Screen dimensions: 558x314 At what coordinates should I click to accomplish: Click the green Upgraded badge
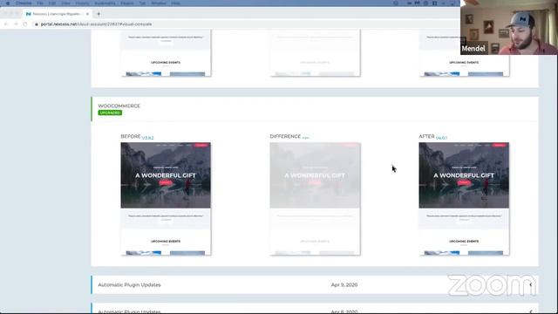pyautogui.click(x=110, y=113)
